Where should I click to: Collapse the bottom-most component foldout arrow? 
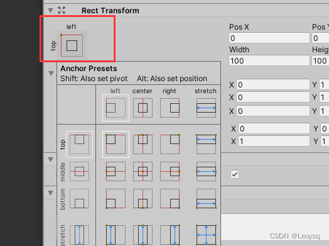(51, 193)
